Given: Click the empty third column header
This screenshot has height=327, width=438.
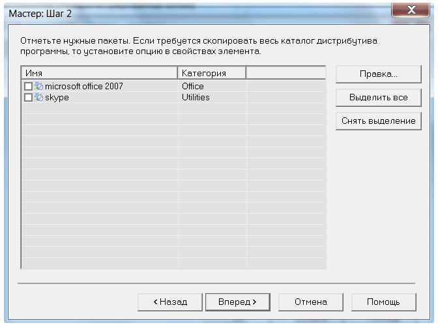Looking at the screenshot, I should [285, 73].
